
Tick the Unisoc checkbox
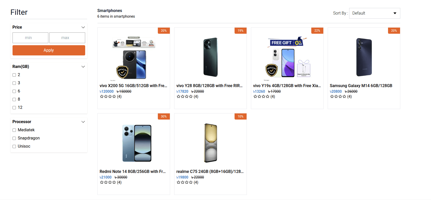click(x=14, y=146)
